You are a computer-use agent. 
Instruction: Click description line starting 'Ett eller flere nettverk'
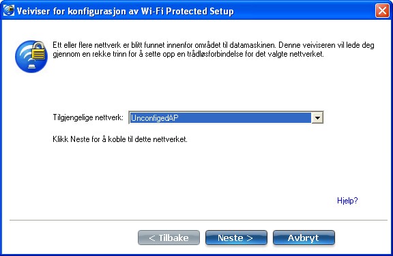pos(214,45)
